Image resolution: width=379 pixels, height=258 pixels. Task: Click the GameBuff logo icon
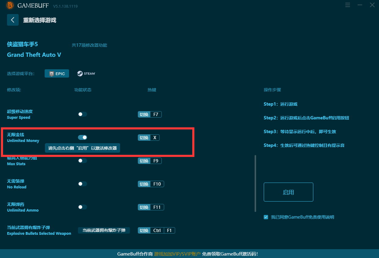(10, 5)
